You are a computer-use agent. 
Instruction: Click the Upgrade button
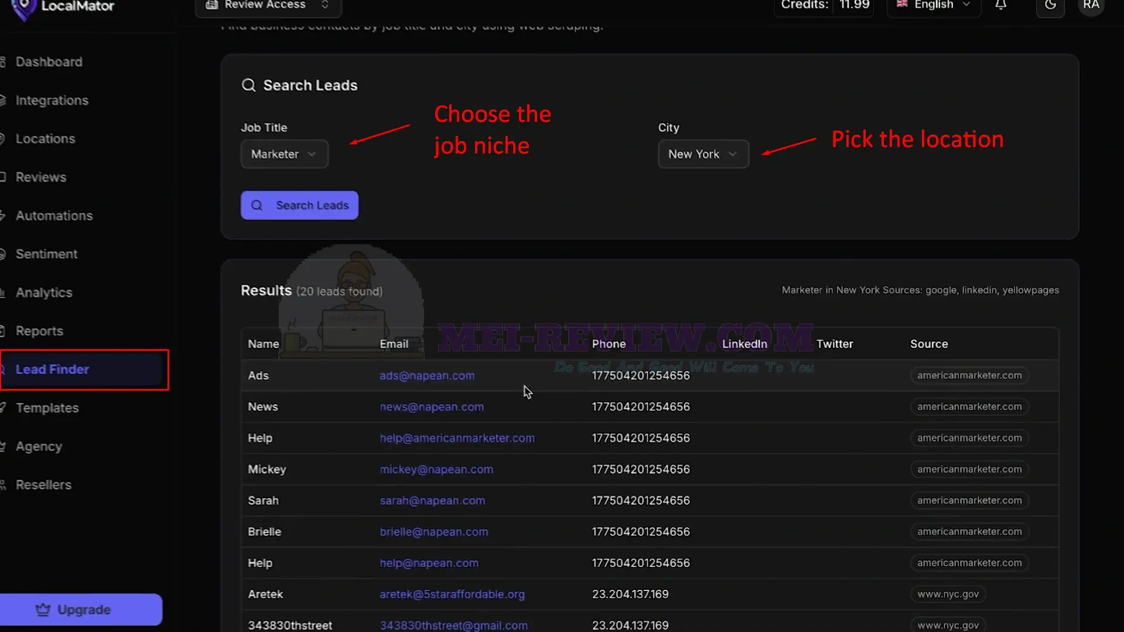(x=81, y=610)
